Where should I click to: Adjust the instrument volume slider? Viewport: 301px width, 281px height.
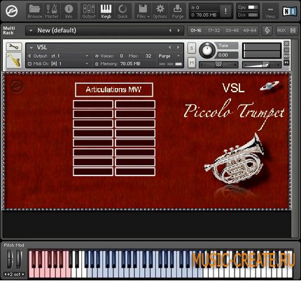[262, 64]
